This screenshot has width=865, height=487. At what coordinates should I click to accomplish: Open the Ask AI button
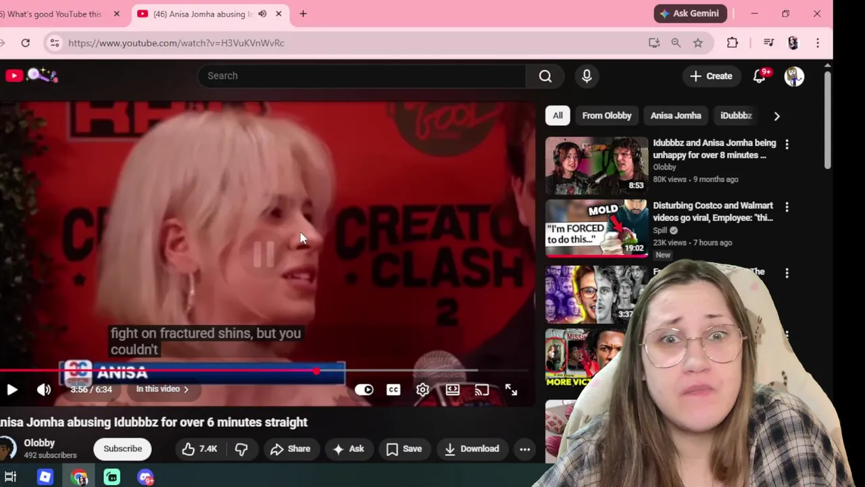[349, 449]
